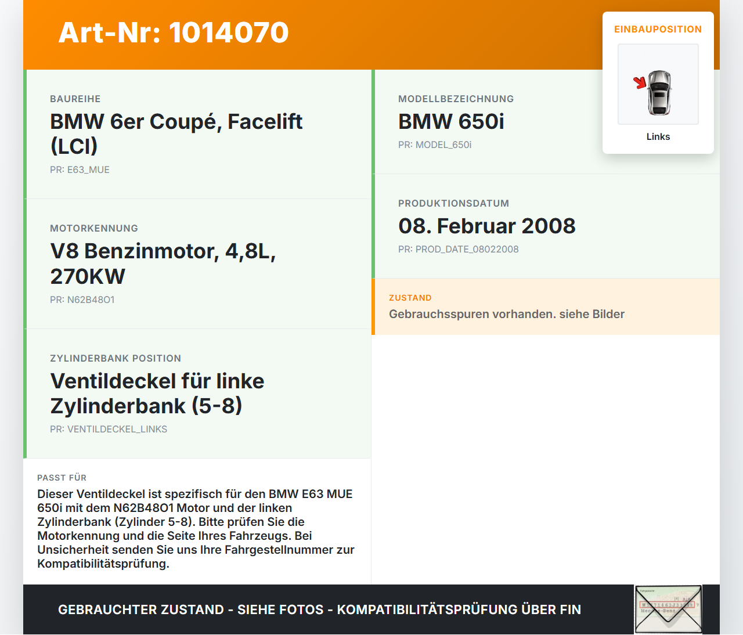The height and width of the screenshot is (635, 743).
Task: Open the envelope icon with the Fahrgestellnummer document
Action: [668, 609]
